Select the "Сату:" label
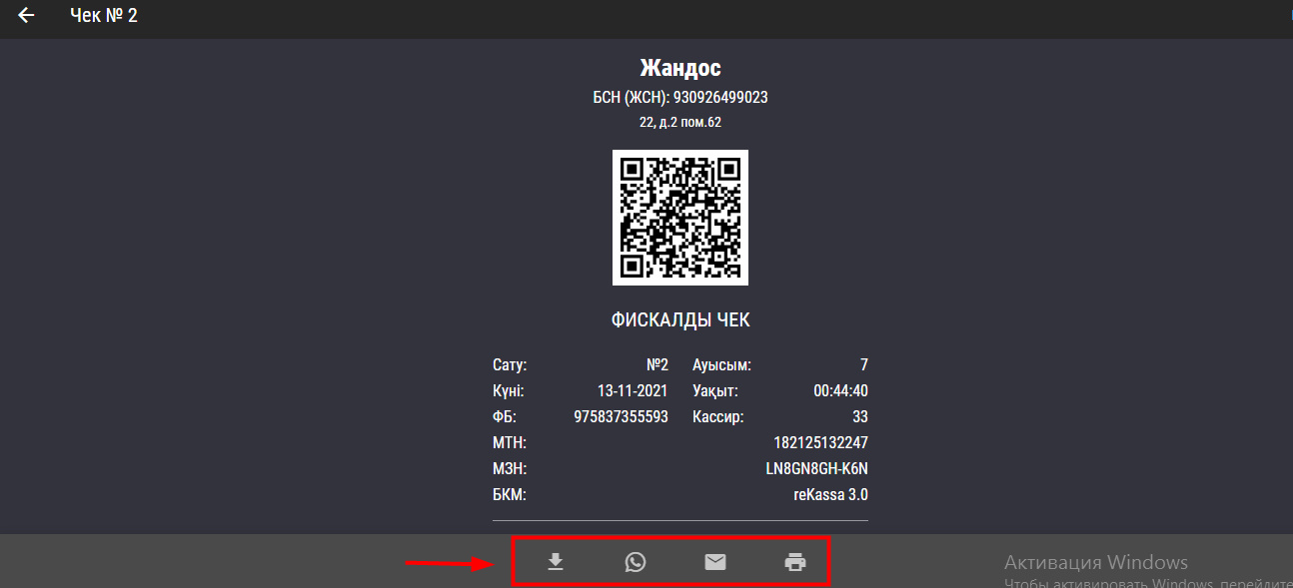The image size is (1293, 588). [510, 365]
